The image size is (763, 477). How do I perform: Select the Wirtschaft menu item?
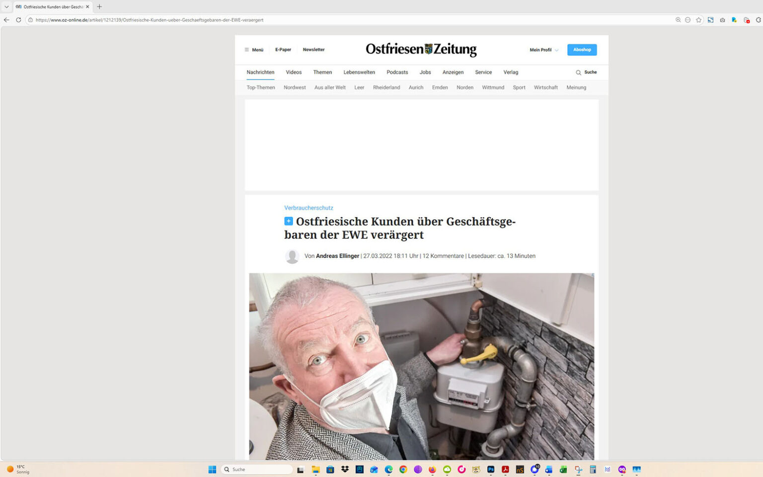tap(545, 87)
